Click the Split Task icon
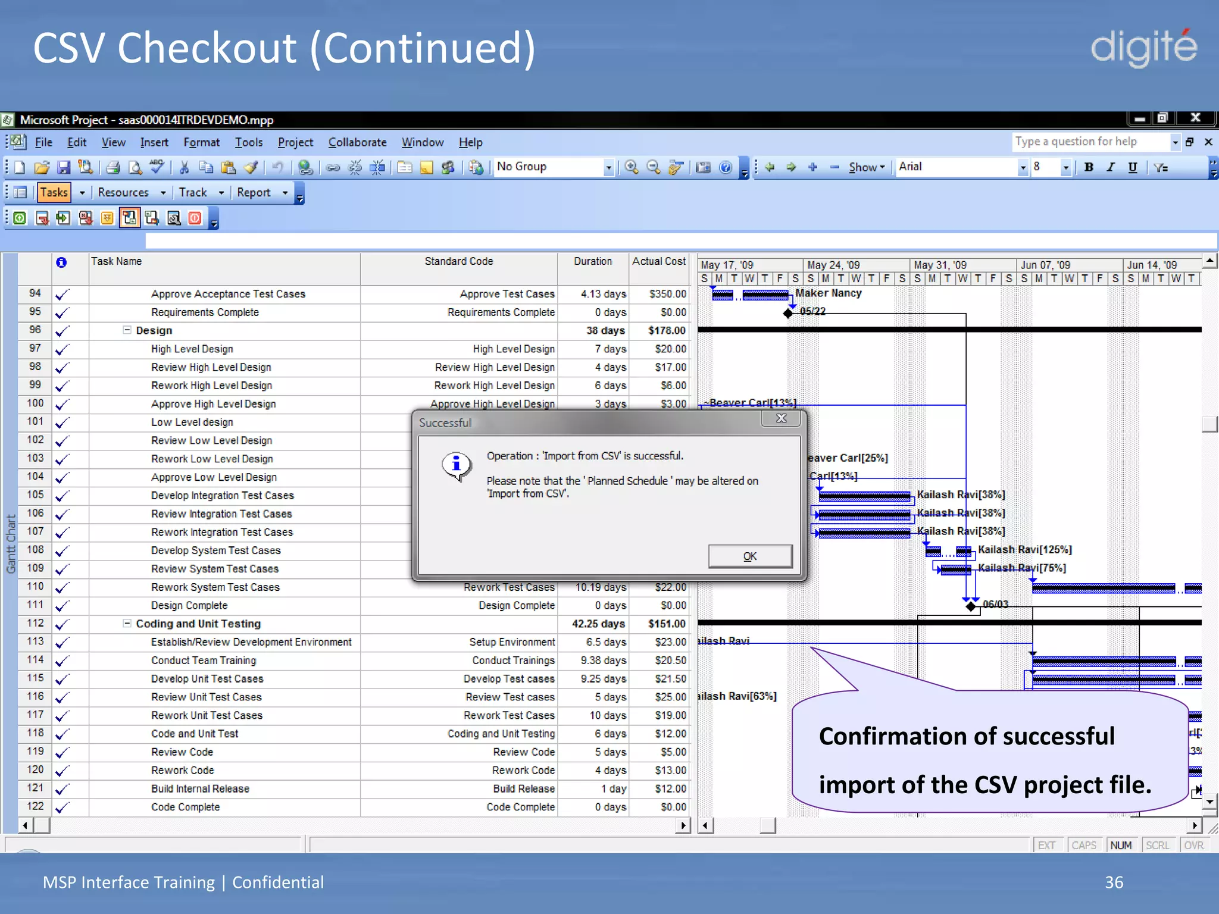 (378, 167)
